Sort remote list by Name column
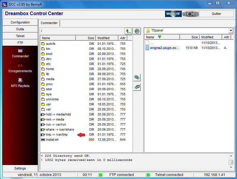Image resolution: width=237 pixels, height=179 pixels. [x=58, y=38]
